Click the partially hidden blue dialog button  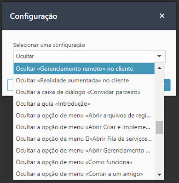[x=167, y=85]
